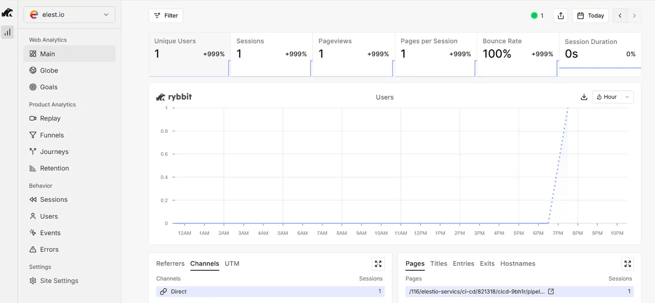Open the Hour interval dropdown
The width and height of the screenshot is (655, 303).
click(x=613, y=97)
